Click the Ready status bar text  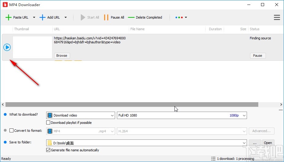[x=6, y=159]
